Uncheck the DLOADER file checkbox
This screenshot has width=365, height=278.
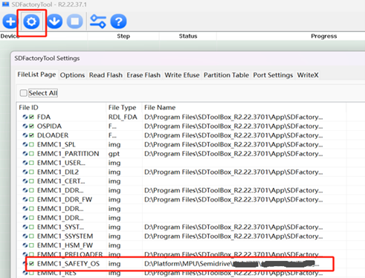point(31,135)
